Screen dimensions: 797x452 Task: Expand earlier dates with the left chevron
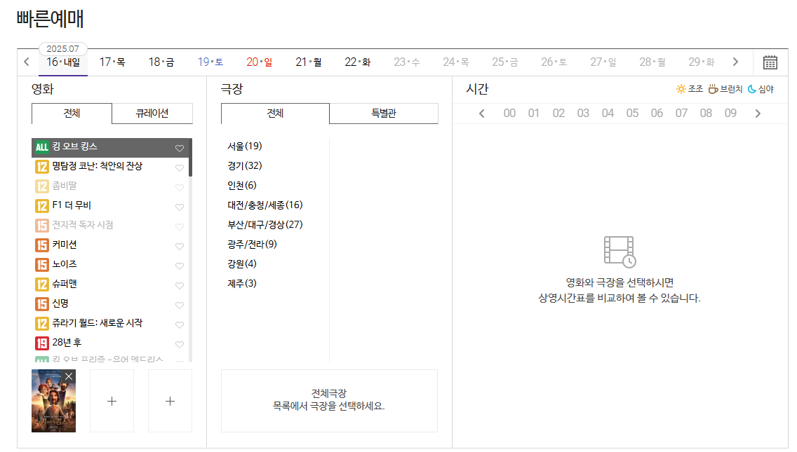point(27,62)
